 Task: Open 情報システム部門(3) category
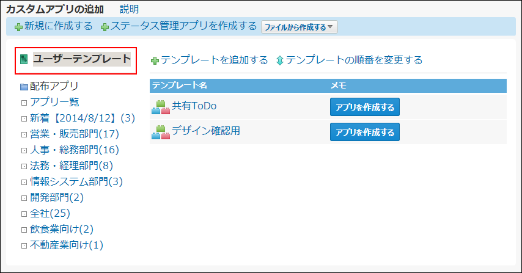tap(76, 181)
